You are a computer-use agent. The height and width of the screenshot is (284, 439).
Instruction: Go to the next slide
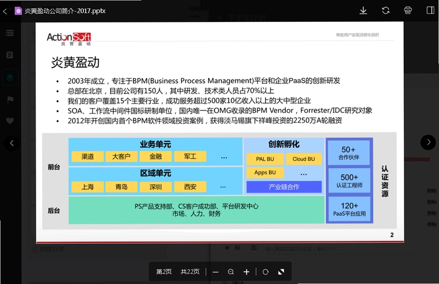pos(428,143)
